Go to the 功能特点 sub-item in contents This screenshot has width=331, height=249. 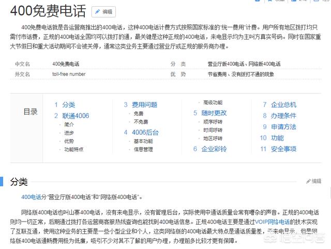coord(74,149)
